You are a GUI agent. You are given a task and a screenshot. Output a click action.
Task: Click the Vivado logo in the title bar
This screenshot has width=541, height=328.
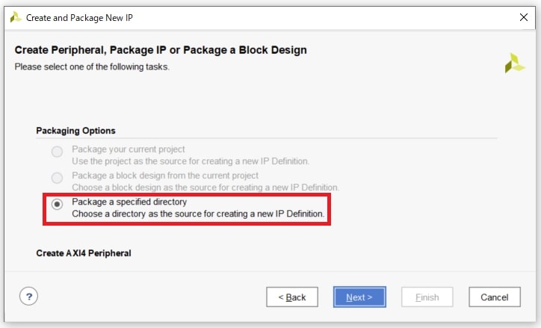[16, 17]
